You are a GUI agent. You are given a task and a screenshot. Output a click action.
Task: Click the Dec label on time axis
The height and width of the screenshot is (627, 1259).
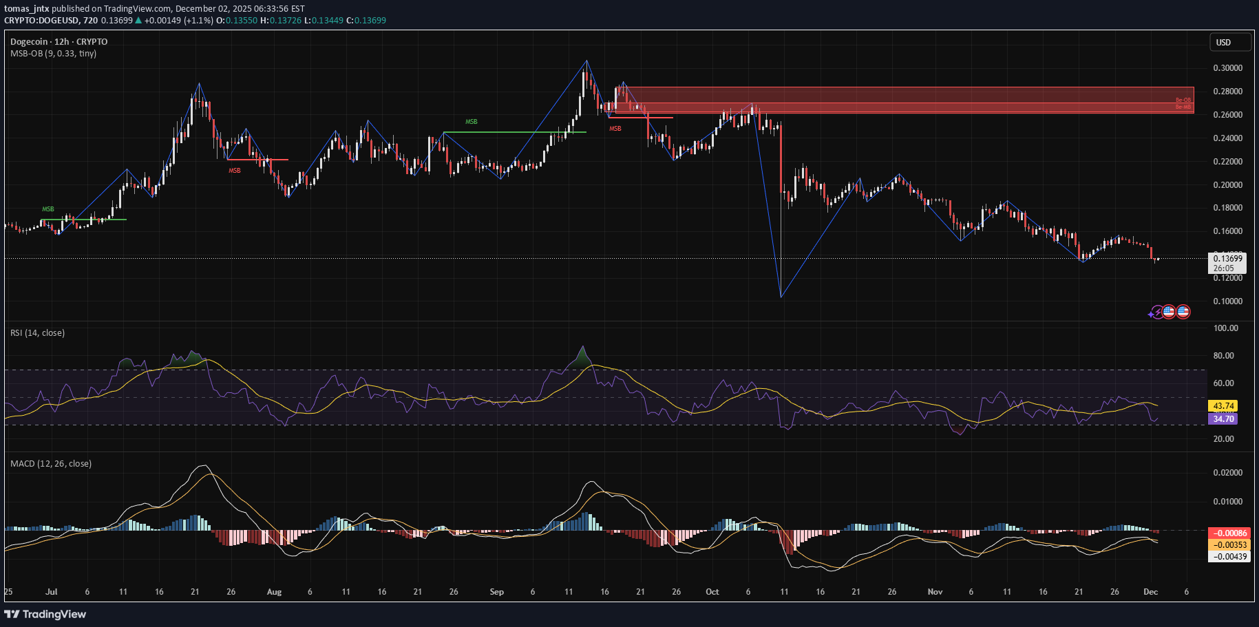point(1150,592)
